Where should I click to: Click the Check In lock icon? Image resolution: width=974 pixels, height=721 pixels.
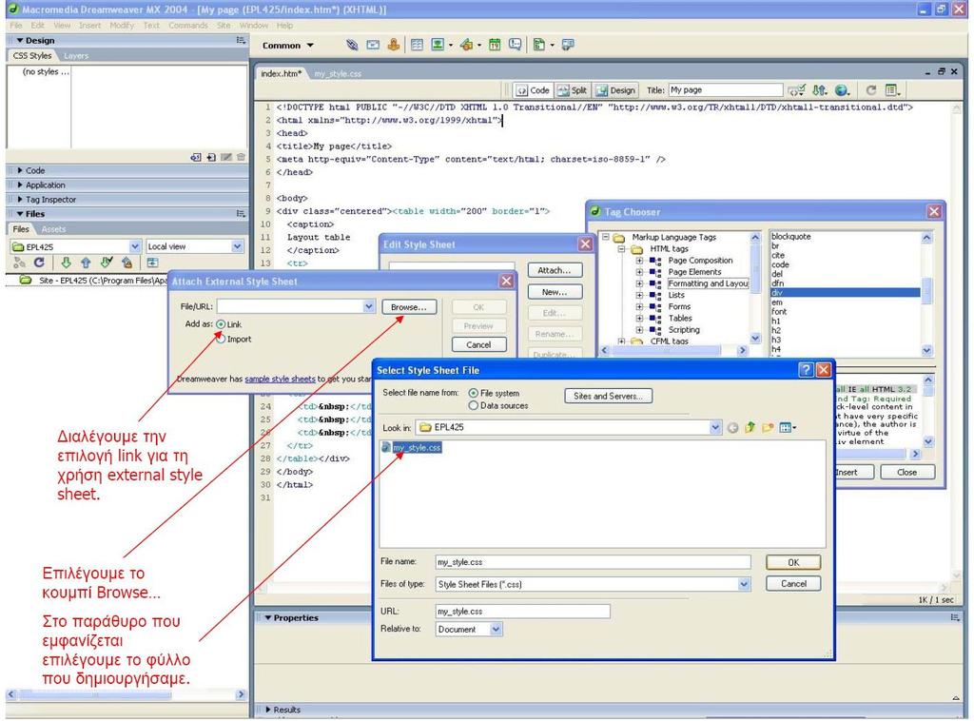pyautogui.click(x=127, y=263)
